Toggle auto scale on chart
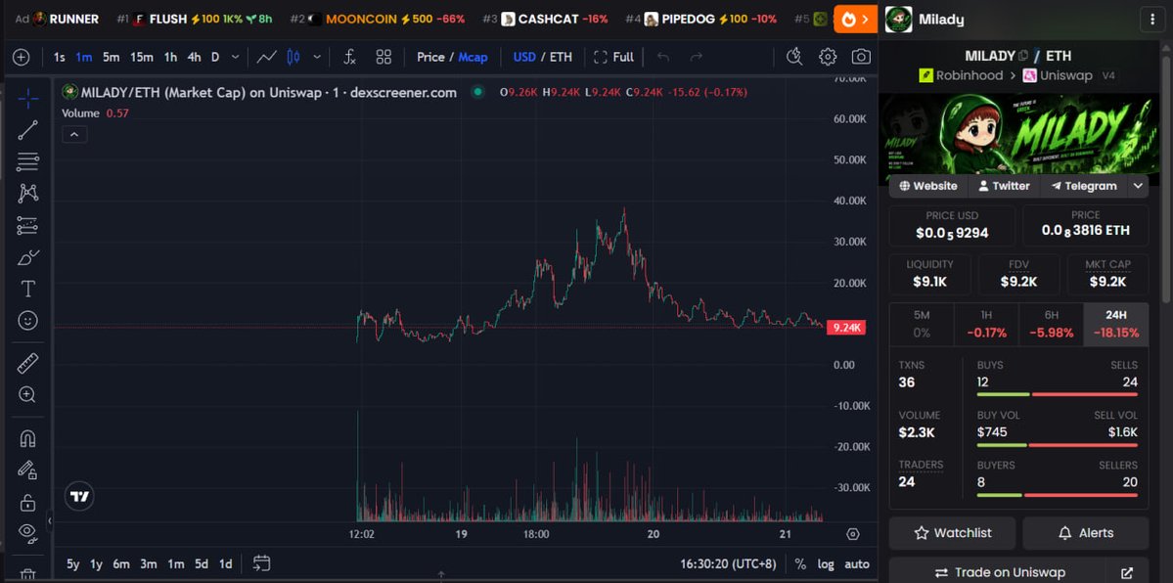Image resolution: width=1173 pixels, height=583 pixels. point(857,563)
